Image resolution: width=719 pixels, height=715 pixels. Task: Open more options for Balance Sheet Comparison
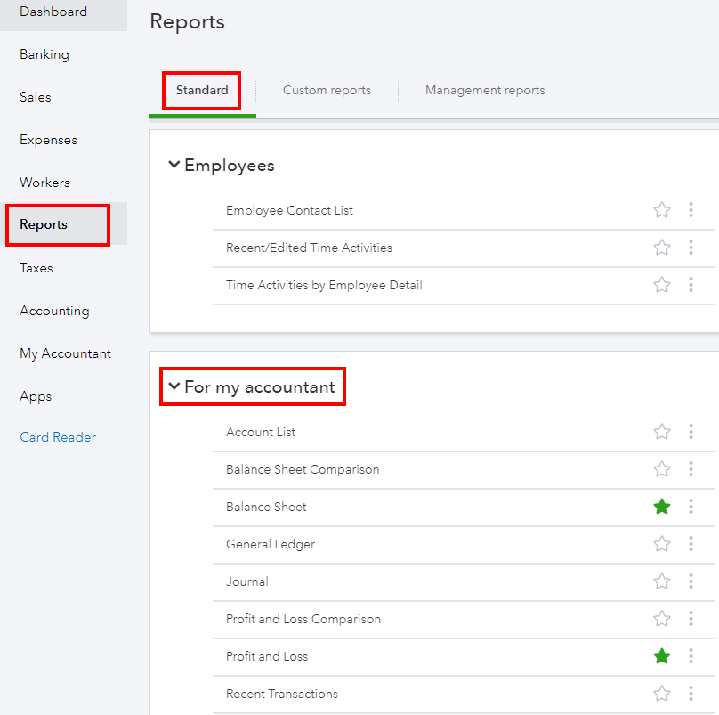click(x=691, y=469)
